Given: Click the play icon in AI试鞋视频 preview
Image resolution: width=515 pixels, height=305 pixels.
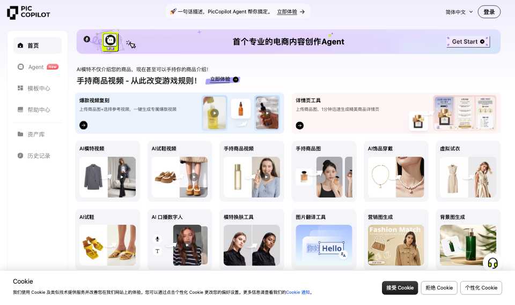Looking at the screenshot, I should [x=194, y=177].
